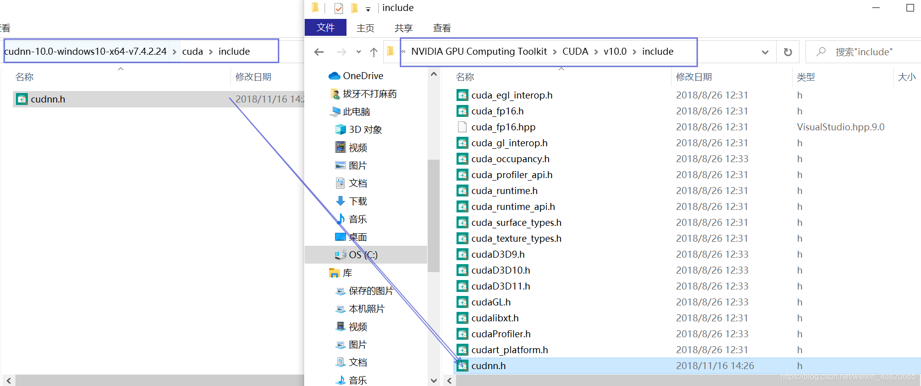Open the 共享 ribbon tab

[404, 28]
